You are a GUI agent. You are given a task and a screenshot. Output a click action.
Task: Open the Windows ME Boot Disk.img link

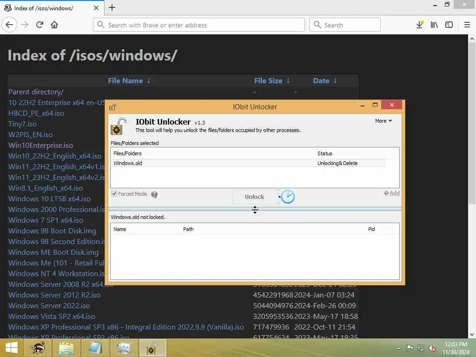pyautogui.click(x=53, y=252)
